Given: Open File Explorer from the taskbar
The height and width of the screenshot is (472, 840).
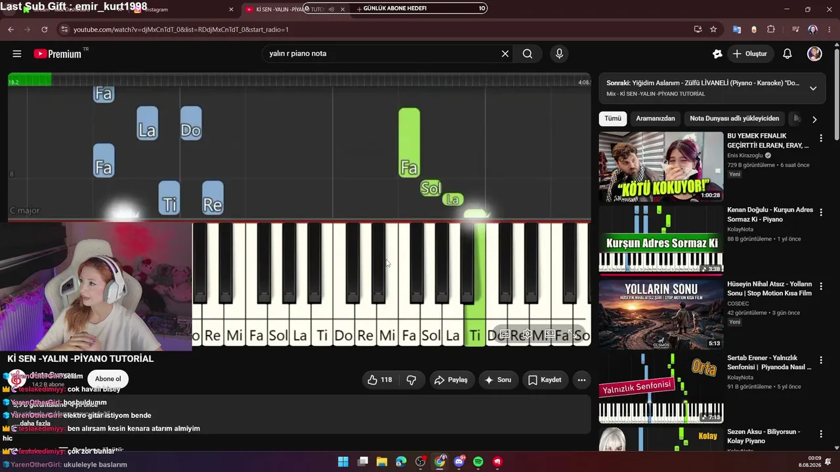Looking at the screenshot, I should pyautogui.click(x=382, y=462).
